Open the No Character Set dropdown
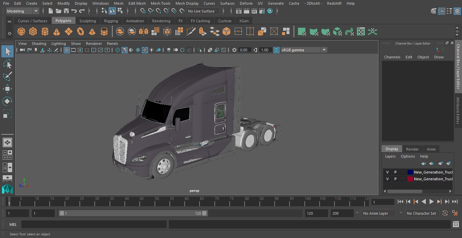 click(x=421, y=213)
